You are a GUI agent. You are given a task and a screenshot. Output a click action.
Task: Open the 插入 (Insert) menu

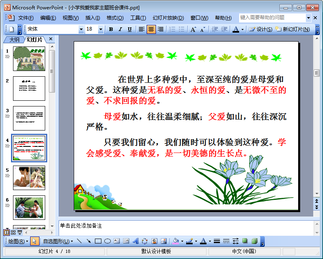point(93,18)
